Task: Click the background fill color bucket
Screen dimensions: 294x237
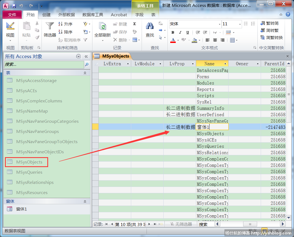Action: (x=195, y=40)
